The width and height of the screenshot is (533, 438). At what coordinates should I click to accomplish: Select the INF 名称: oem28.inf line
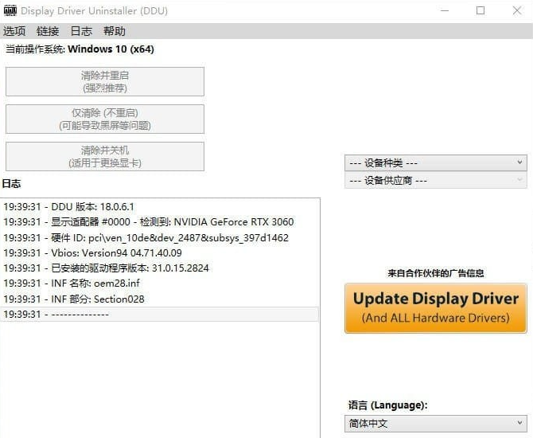159,284
